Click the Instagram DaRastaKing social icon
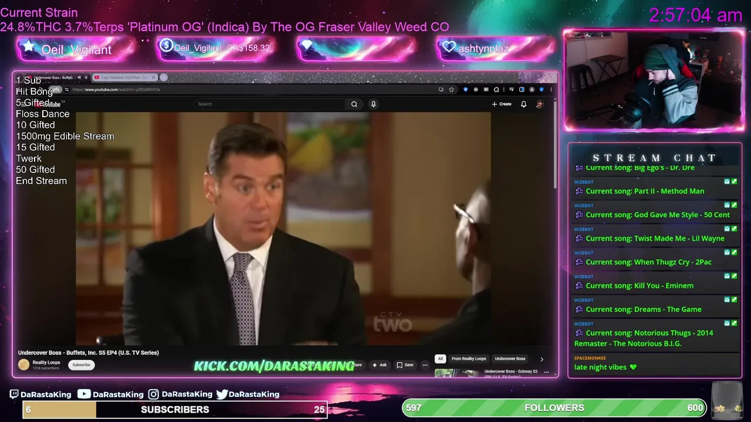The width and height of the screenshot is (751, 422). pos(153,394)
